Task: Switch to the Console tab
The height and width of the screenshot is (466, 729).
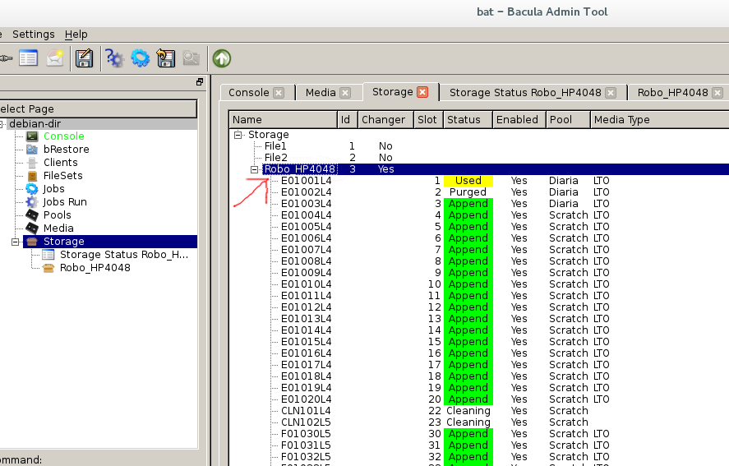Action: click(249, 93)
